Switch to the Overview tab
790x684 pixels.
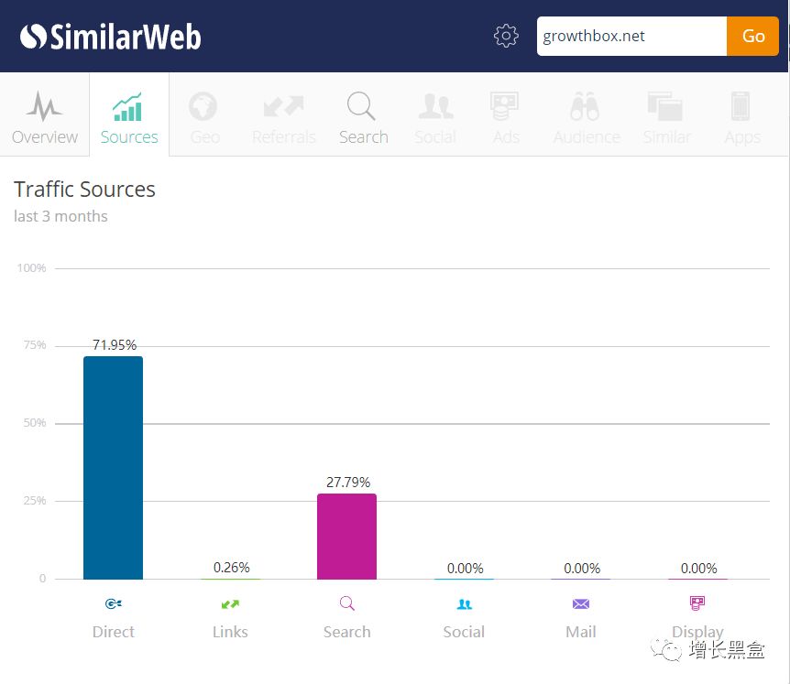(45, 117)
